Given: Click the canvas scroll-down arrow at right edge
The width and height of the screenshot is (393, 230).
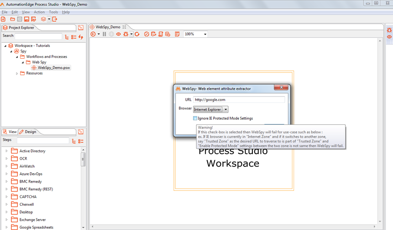Looking at the screenshot, I should point(380,221).
